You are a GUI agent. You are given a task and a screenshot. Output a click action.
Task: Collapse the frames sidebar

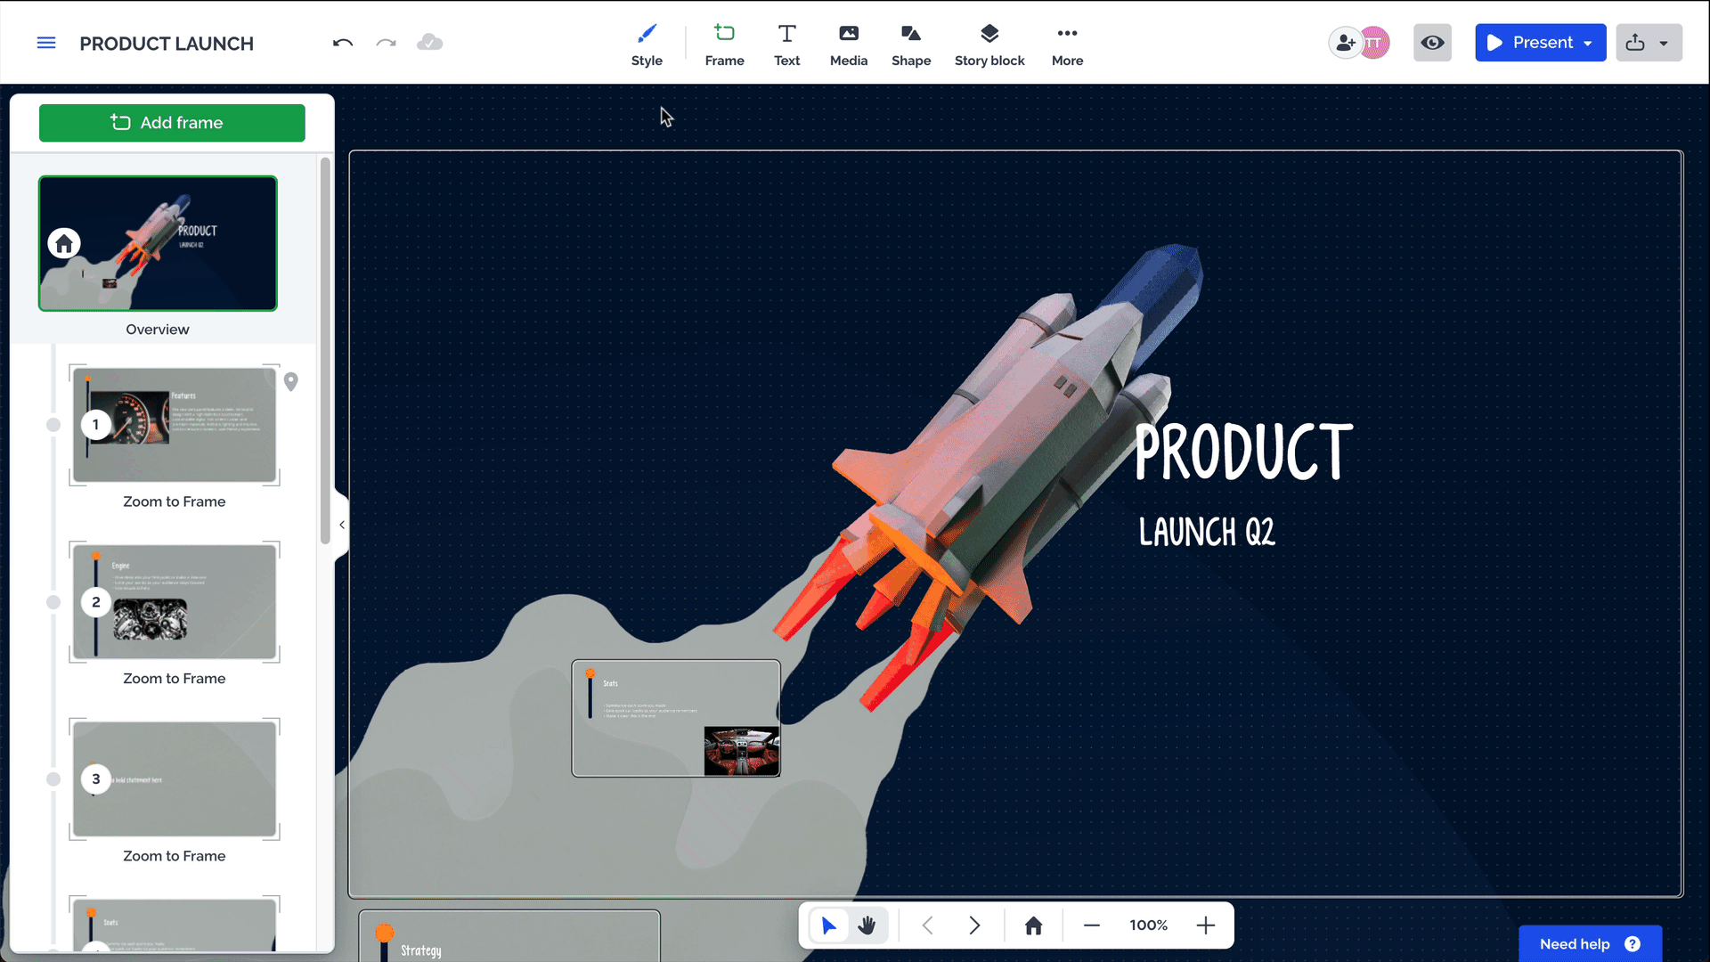(342, 525)
